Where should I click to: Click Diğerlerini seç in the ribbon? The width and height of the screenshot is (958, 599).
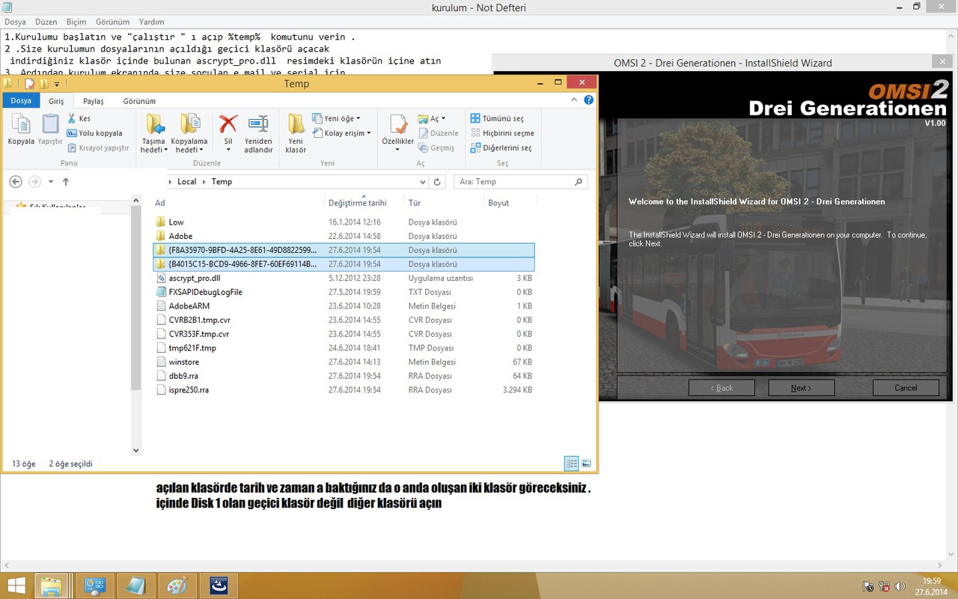tap(501, 148)
